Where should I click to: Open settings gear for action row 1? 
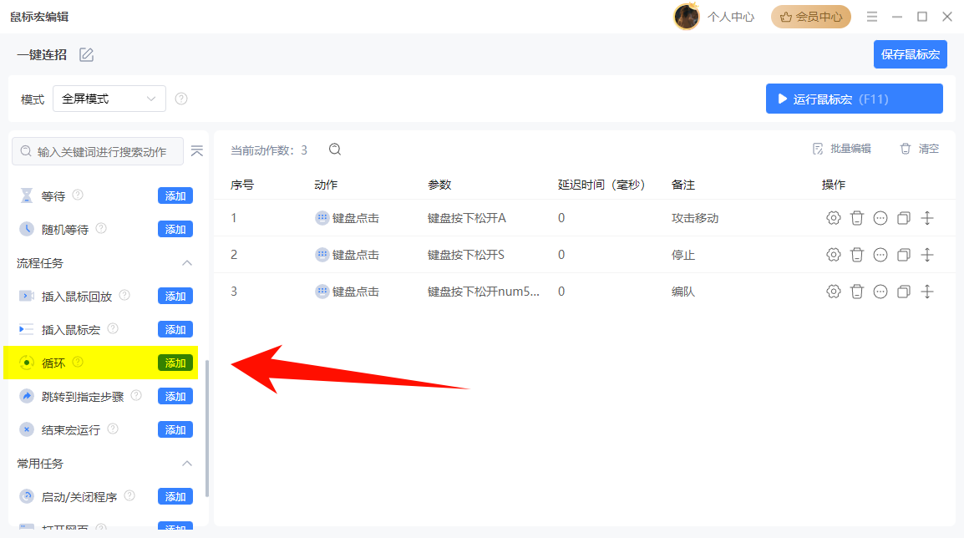point(833,218)
